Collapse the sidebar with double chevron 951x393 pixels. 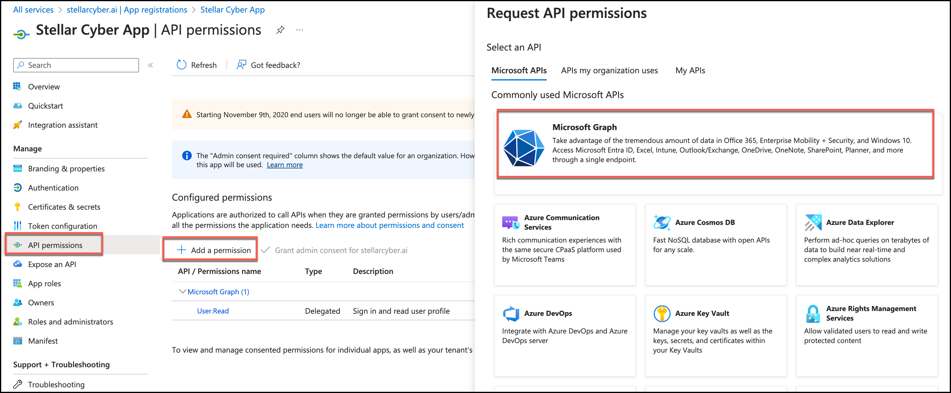150,65
